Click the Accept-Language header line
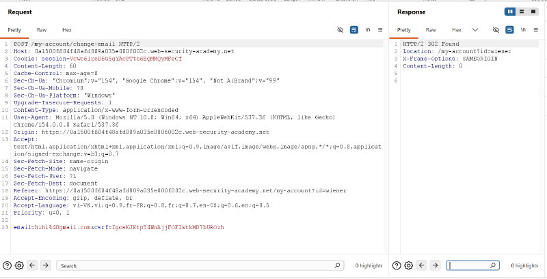 (141, 205)
